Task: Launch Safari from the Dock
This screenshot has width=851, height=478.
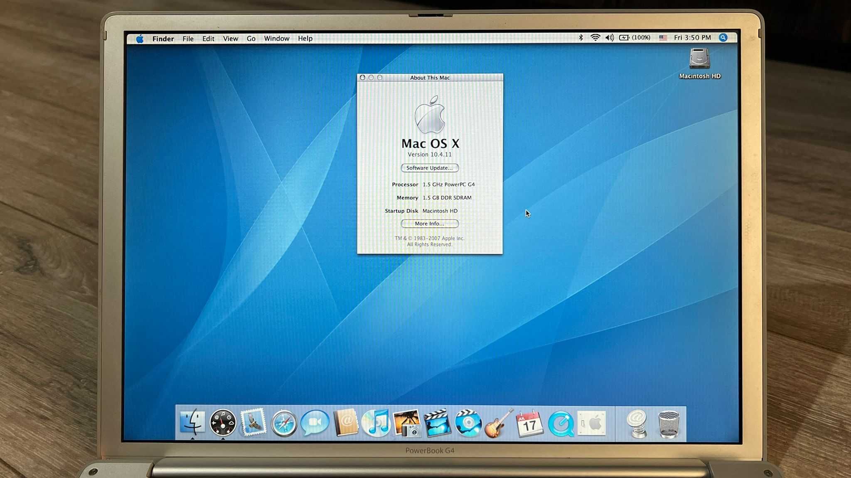Action: (284, 424)
